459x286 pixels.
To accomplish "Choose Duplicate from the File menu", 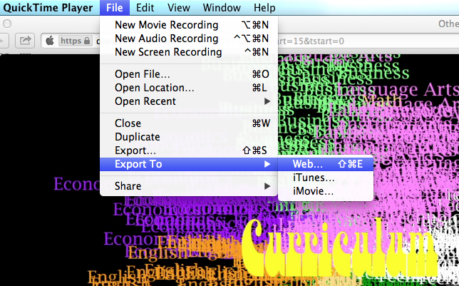I will 189,137.
